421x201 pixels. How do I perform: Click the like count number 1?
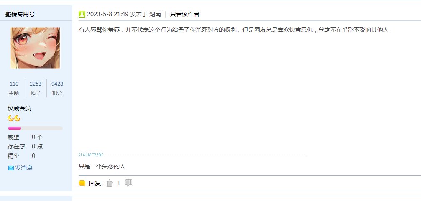point(119,183)
